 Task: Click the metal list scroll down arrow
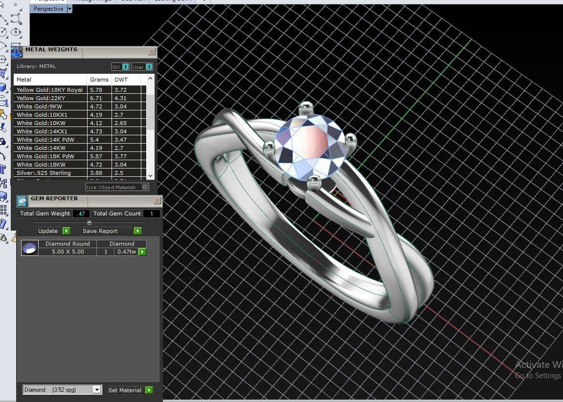[x=151, y=175]
